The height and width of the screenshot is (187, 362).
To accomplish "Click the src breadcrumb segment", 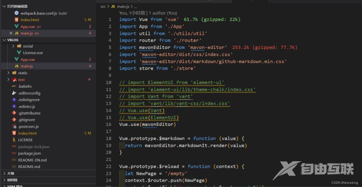I will point(103,6).
